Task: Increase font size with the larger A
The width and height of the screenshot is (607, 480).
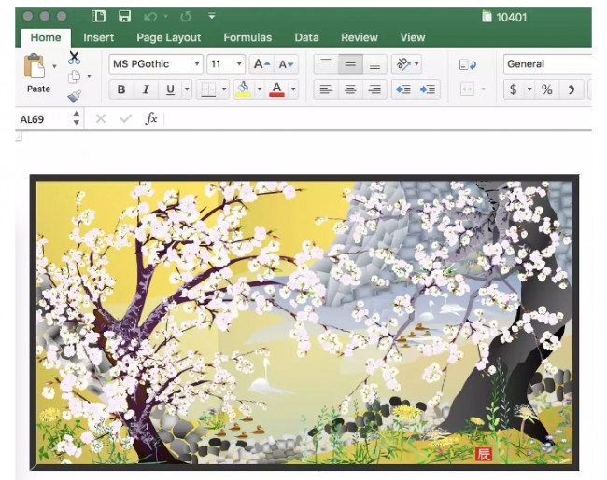Action: (x=262, y=64)
